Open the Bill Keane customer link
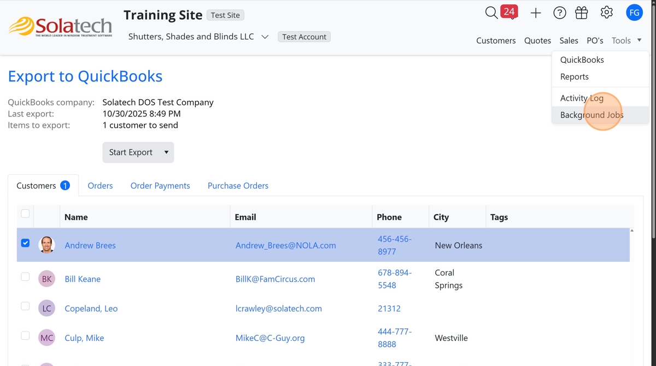This screenshot has width=656, height=366. coord(83,279)
